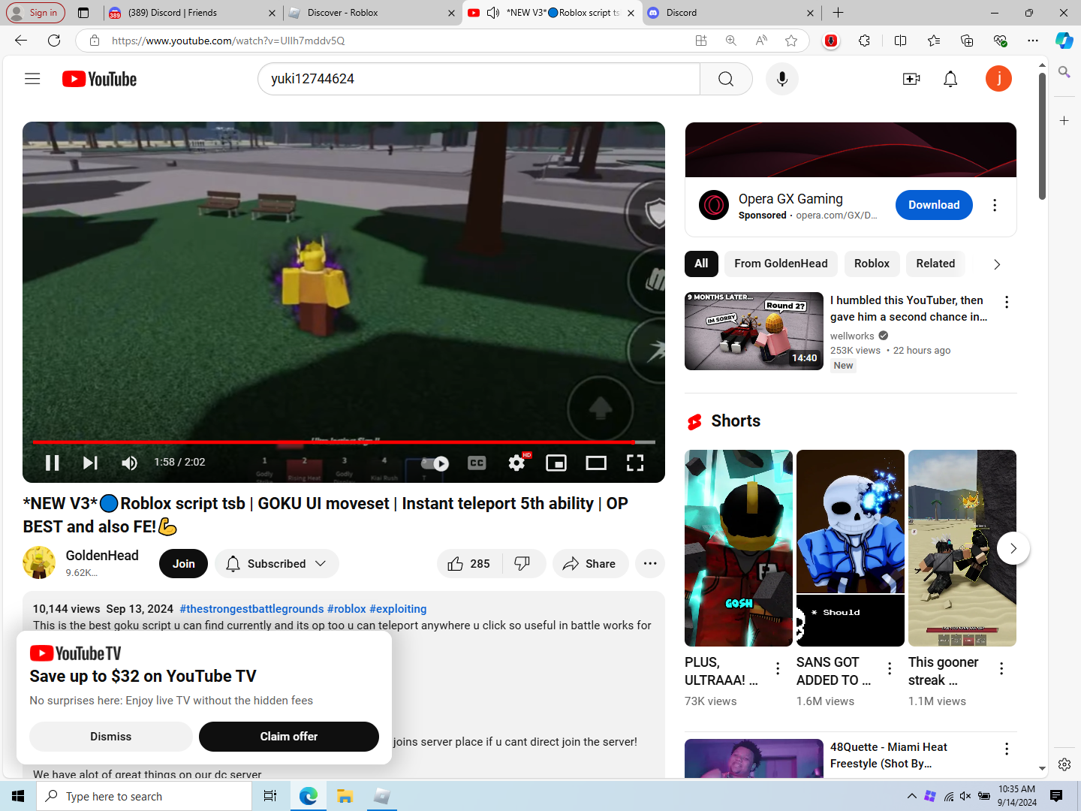Pause the video
Viewport: 1081px width, 811px height.
click(x=52, y=463)
